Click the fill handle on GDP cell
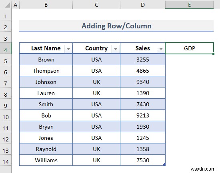 pos(213,54)
